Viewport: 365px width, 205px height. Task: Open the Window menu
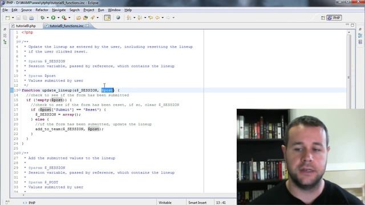point(114,10)
